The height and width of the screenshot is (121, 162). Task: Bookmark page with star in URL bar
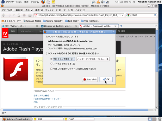click(120, 15)
